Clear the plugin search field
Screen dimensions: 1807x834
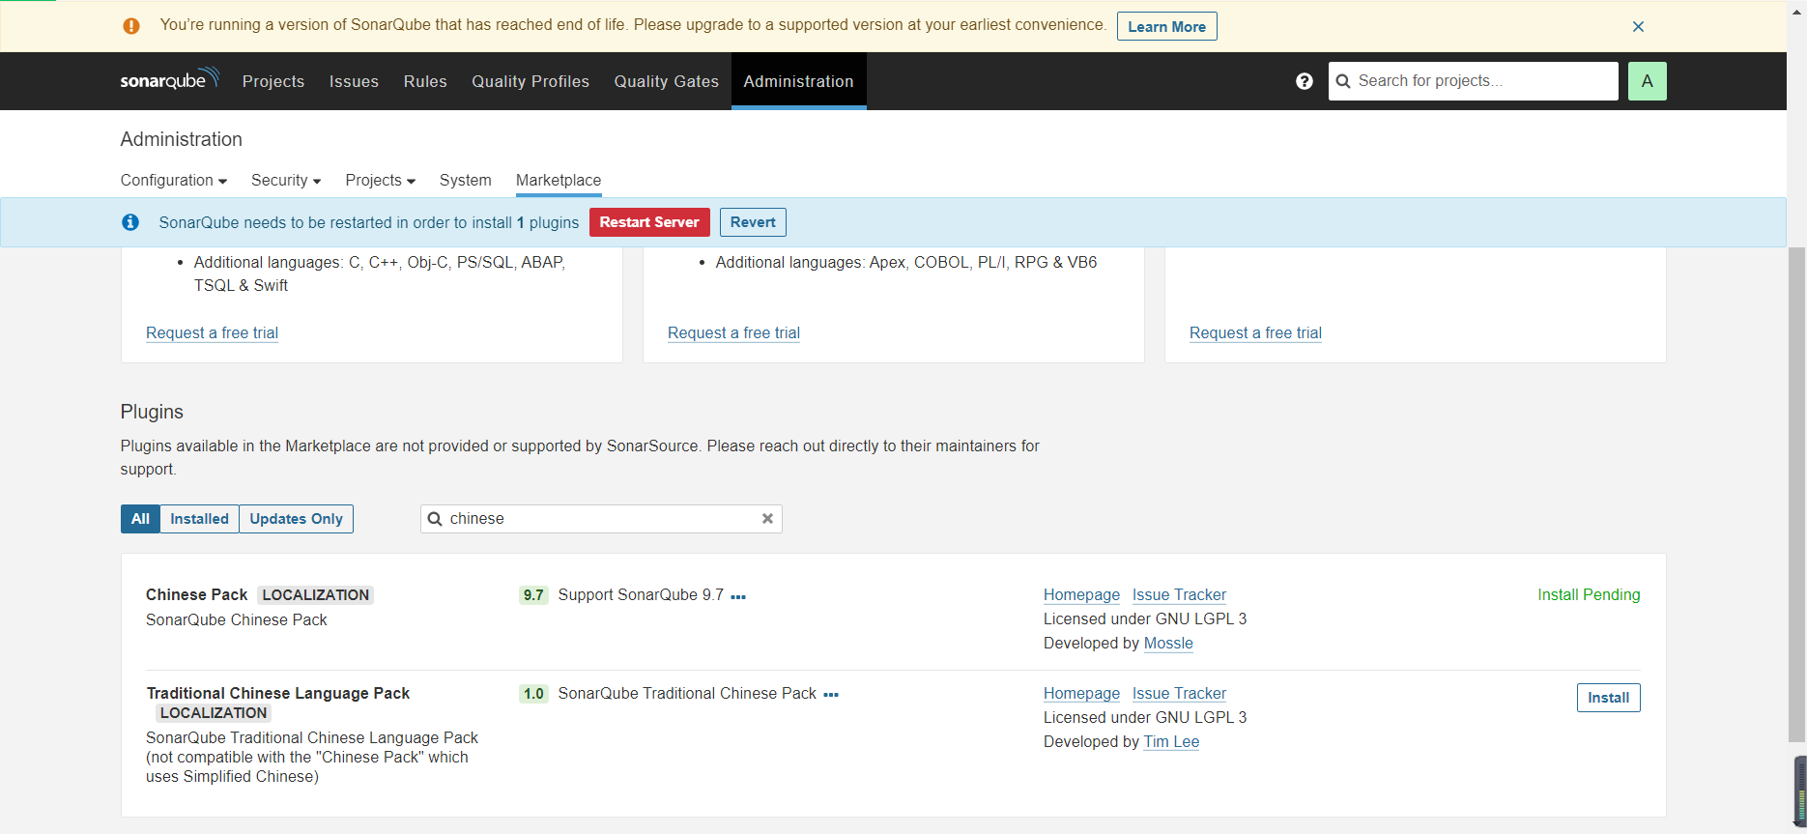(x=767, y=519)
